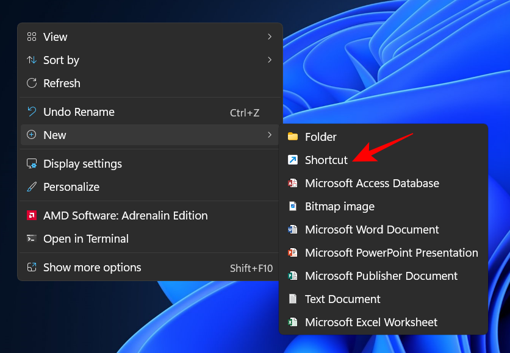Click the Personalize paintbrush icon
Image resolution: width=510 pixels, height=353 pixels.
coord(32,187)
